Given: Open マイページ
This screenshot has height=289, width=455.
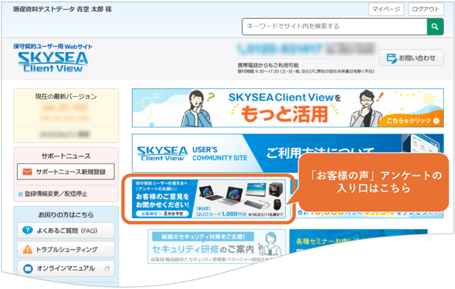Looking at the screenshot, I should (x=386, y=9).
